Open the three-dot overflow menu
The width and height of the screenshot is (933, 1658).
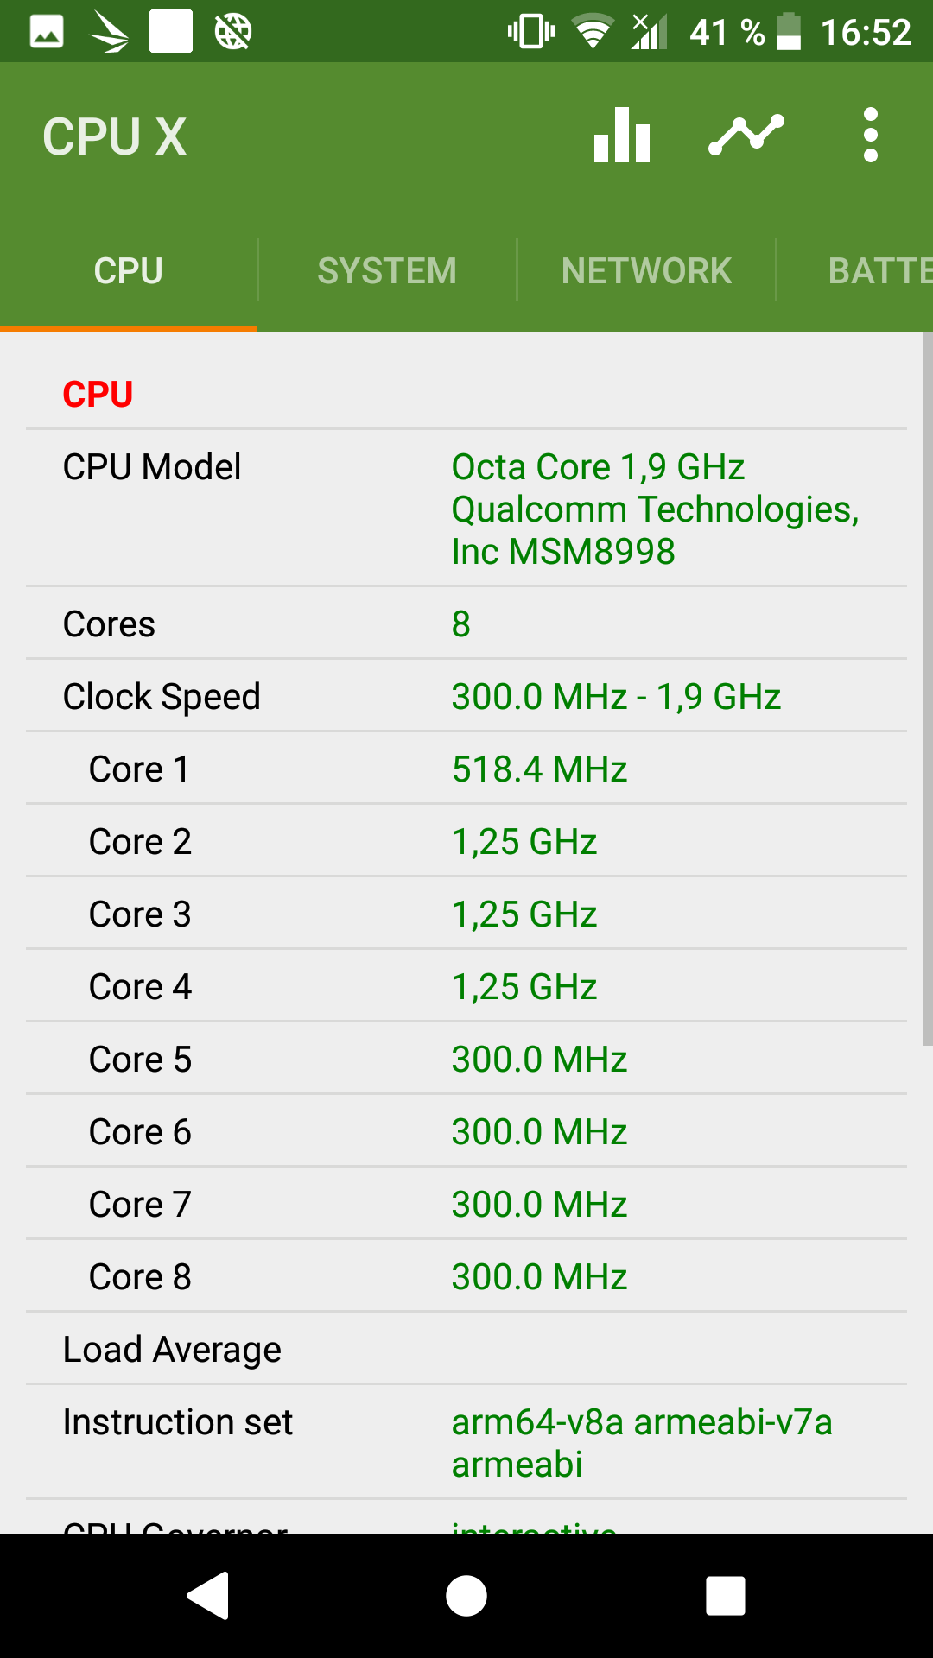coord(871,136)
